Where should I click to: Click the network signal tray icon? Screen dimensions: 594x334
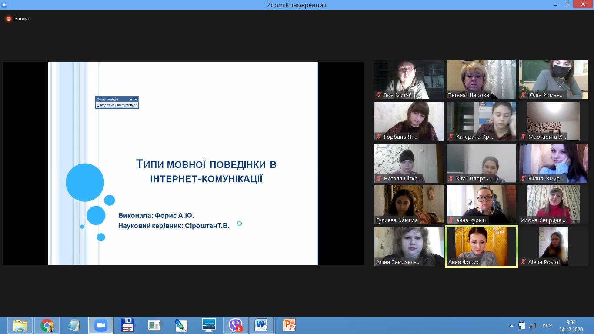coord(531,326)
